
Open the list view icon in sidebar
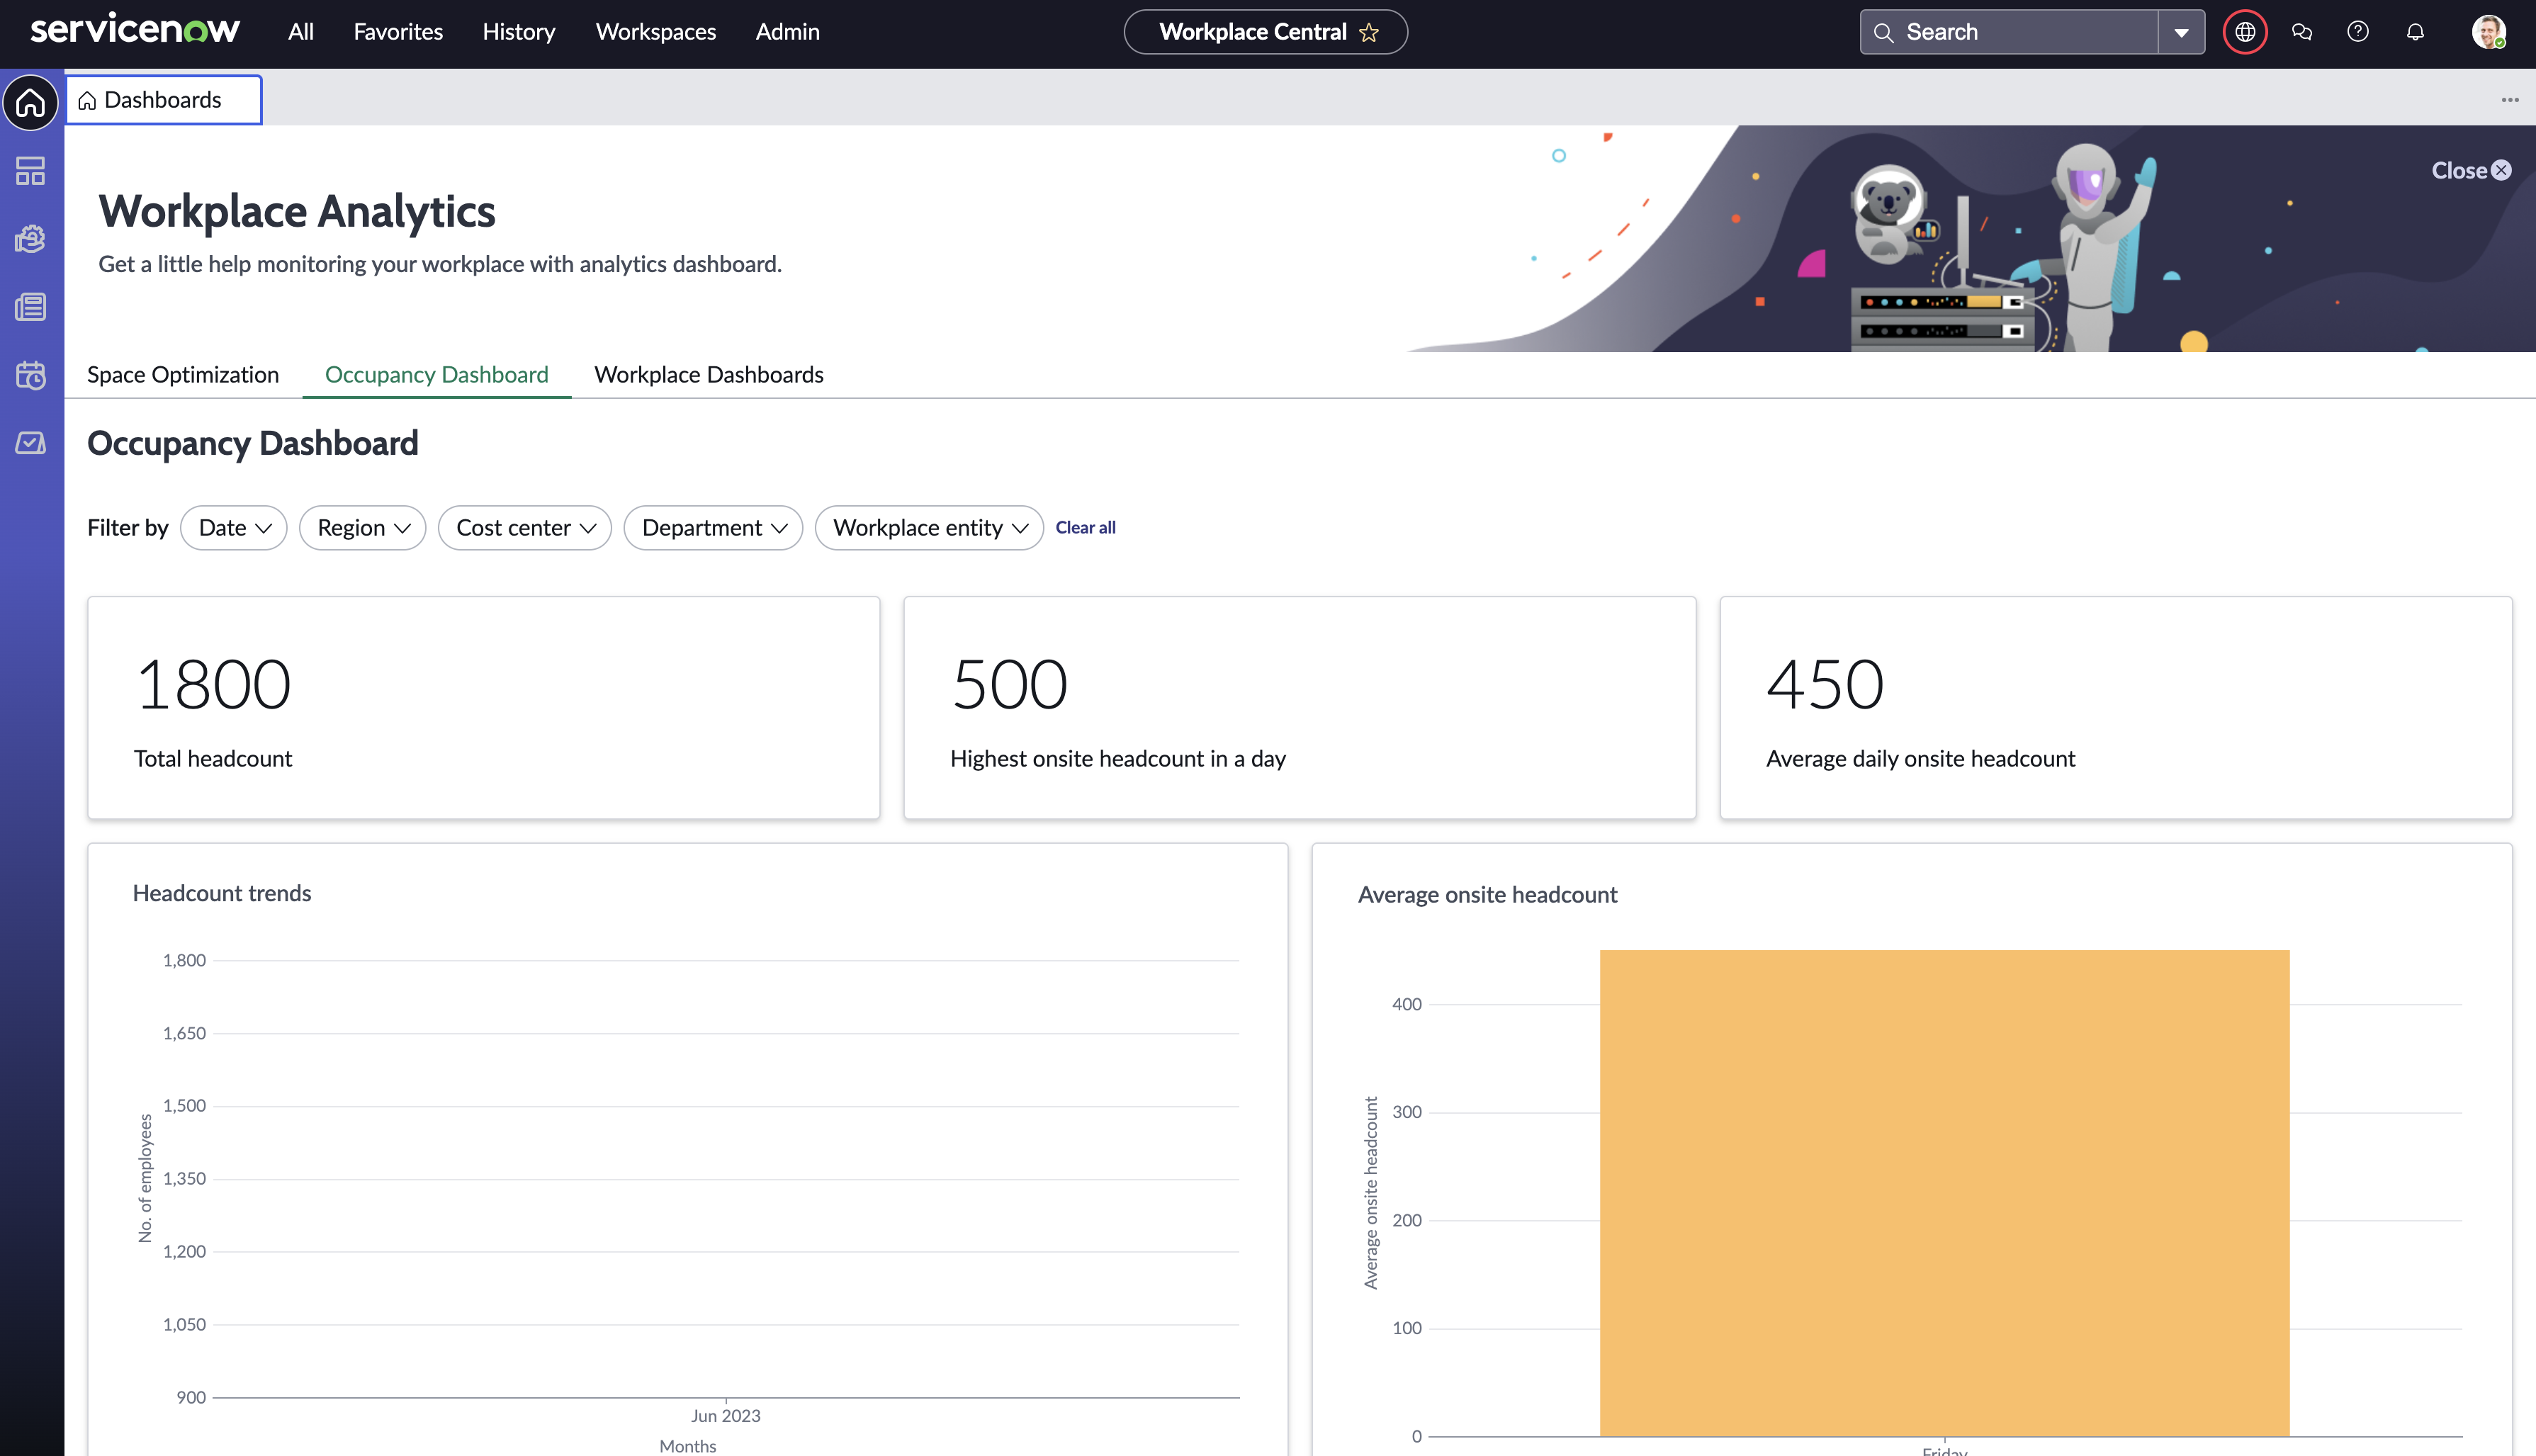(x=31, y=307)
